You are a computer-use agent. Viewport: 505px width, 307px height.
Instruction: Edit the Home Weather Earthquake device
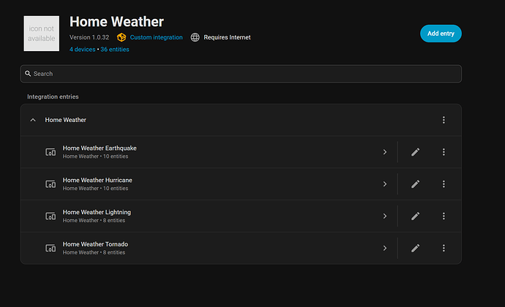point(415,152)
